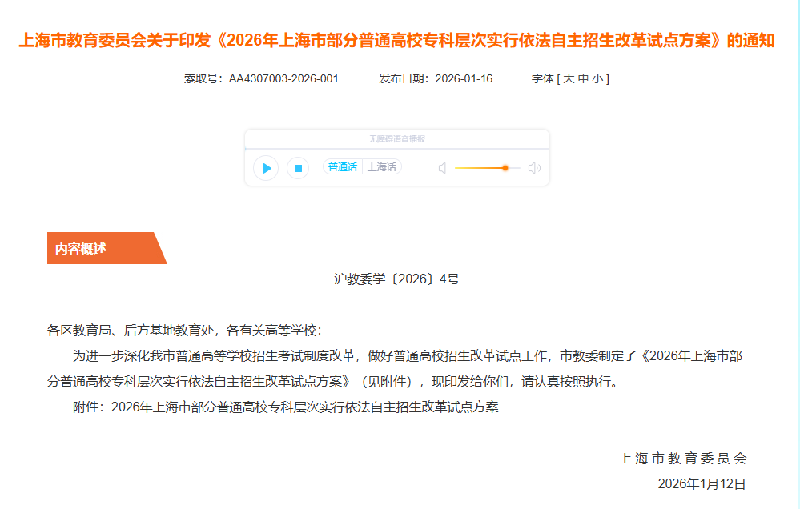Set font size to small 小
This screenshot has height=509, width=800.
tap(597, 78)
